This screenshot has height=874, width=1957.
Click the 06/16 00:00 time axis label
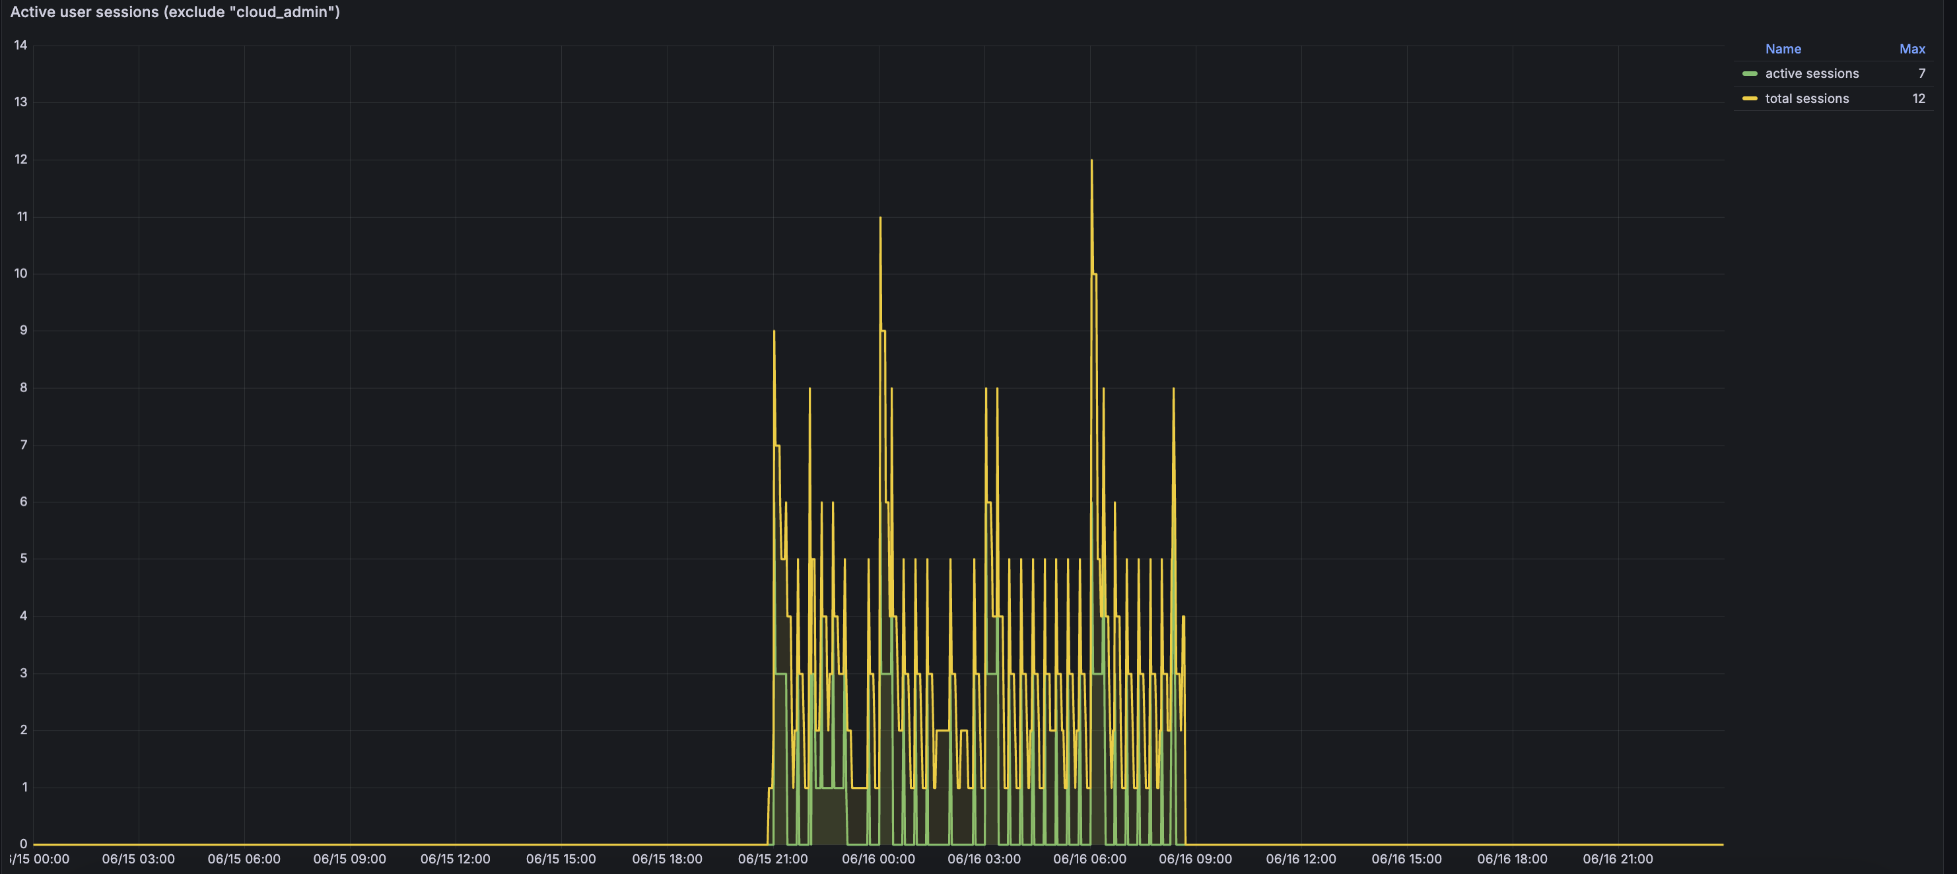pos(878,859)
